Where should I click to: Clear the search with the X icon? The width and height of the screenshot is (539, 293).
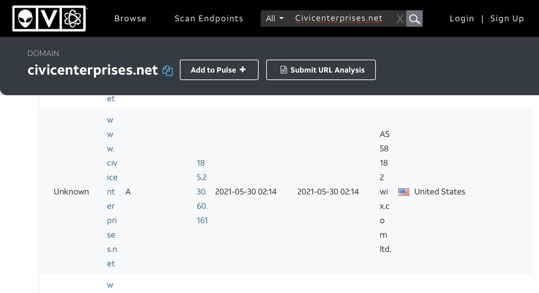[x=400, y=19]
